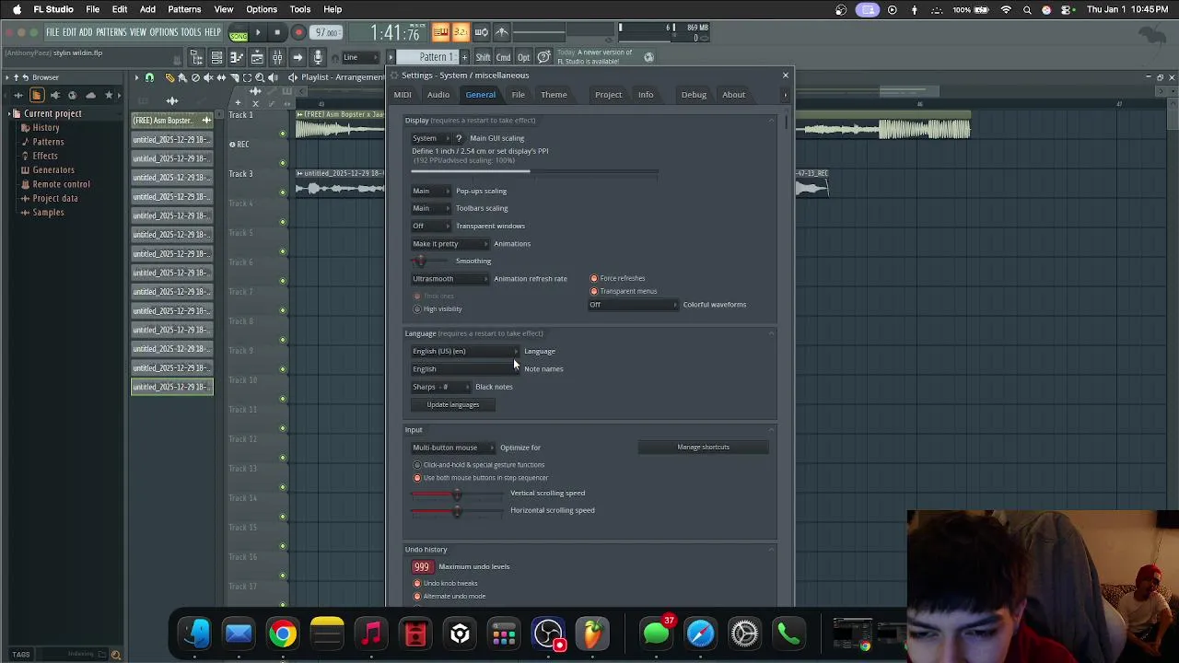Expand Patterns in browser tree

(x=48, y=142)
